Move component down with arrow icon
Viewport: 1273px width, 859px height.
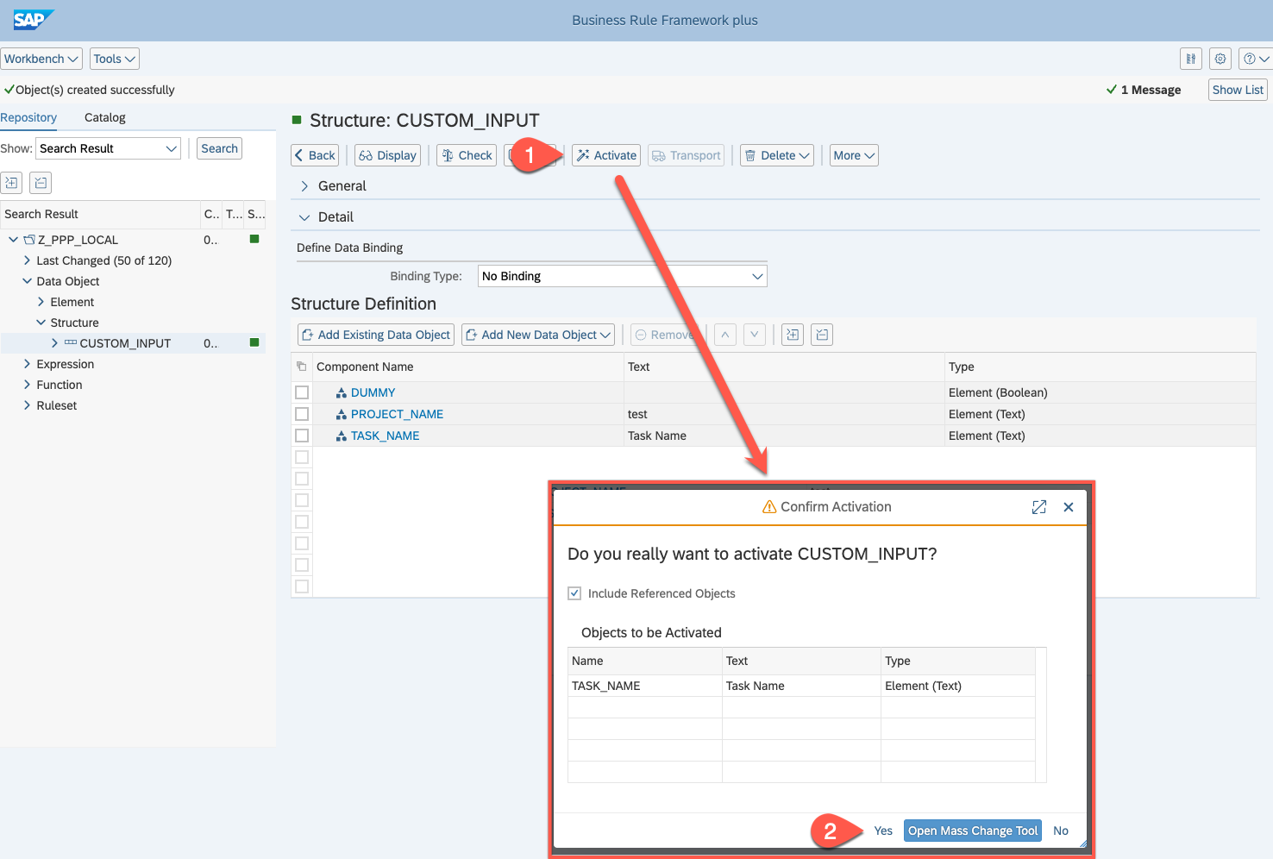(755, 335)
